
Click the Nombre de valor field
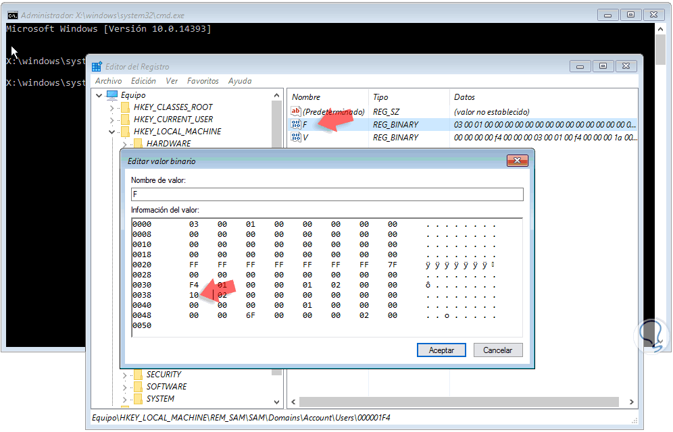point(327,194)
